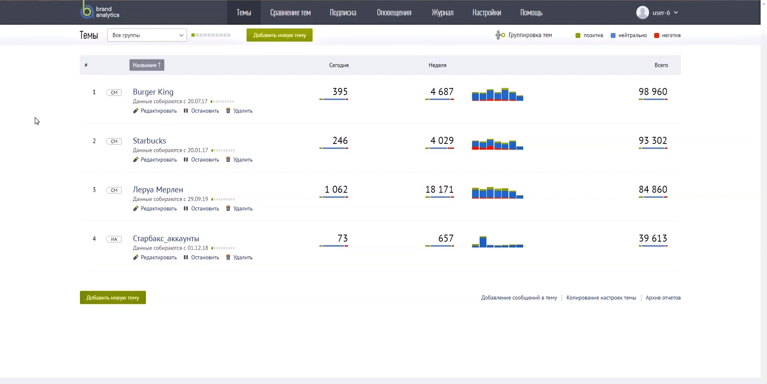The image size is (767, 384).
Task: Go to the Темы tab
Action: click(244, 12)
